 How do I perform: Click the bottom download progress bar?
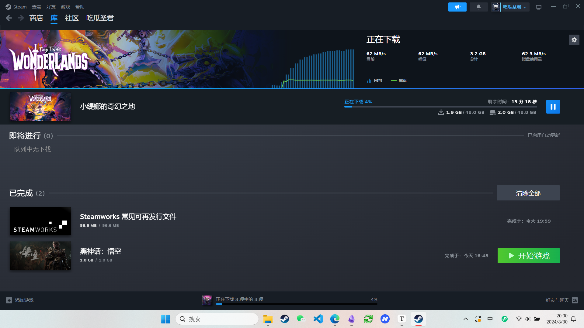(296, 303)
